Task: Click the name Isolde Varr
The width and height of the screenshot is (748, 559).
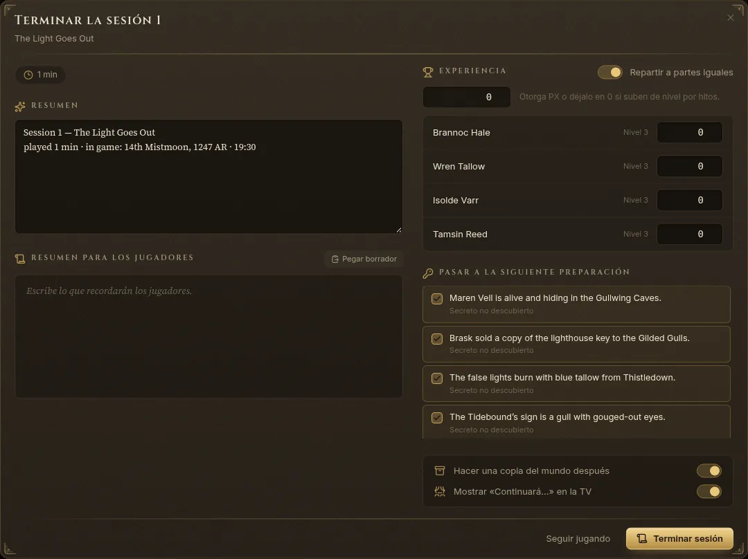Action: tap(456, 200)
